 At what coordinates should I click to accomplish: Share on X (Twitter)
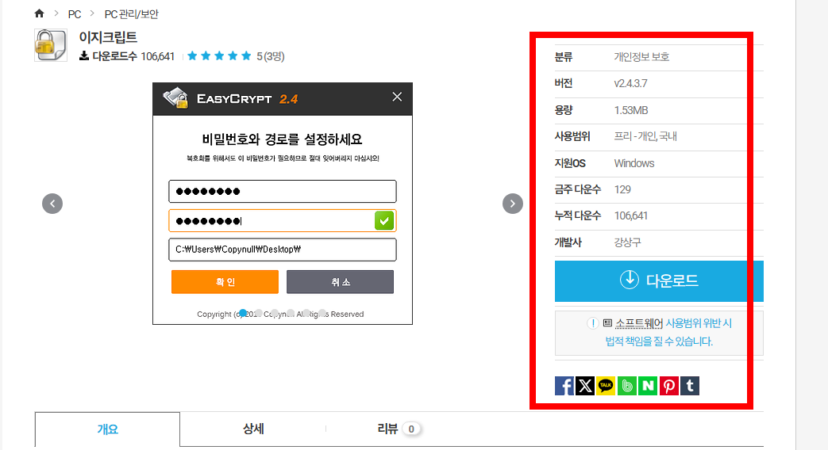tap(585, 386)
